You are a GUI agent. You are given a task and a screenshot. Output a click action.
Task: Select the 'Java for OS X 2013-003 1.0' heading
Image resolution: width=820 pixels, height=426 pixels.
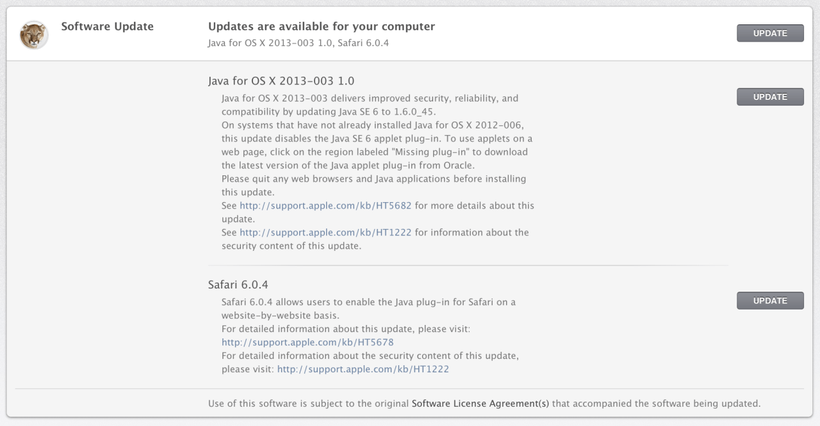[x=281, y=81]
